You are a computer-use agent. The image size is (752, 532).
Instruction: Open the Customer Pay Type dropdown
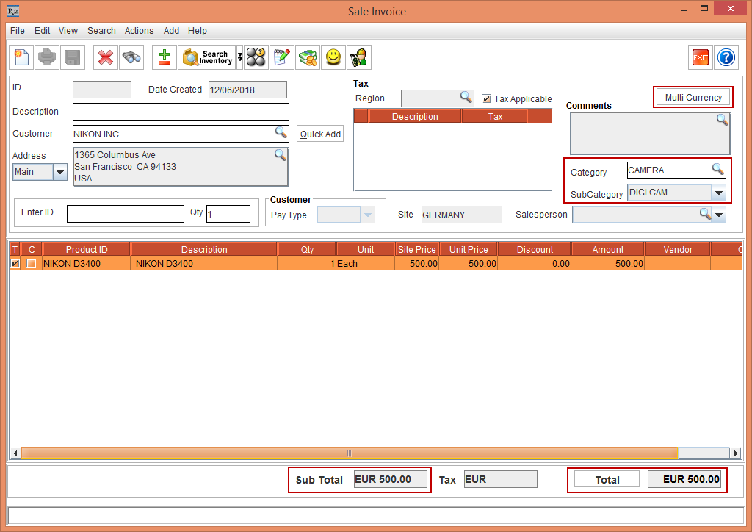[x=367, y=215]
